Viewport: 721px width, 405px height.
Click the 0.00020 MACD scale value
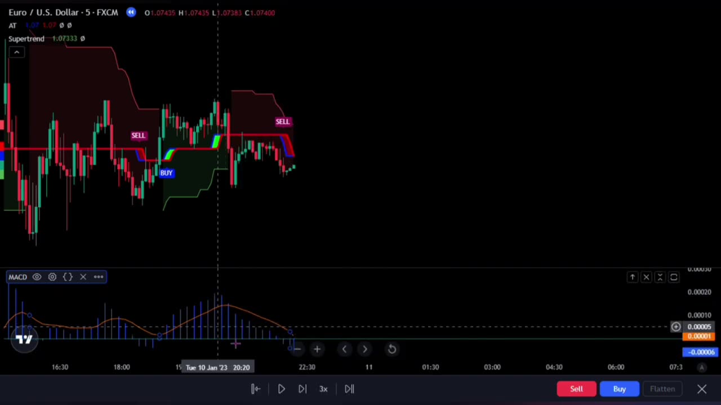click(699, 292)
